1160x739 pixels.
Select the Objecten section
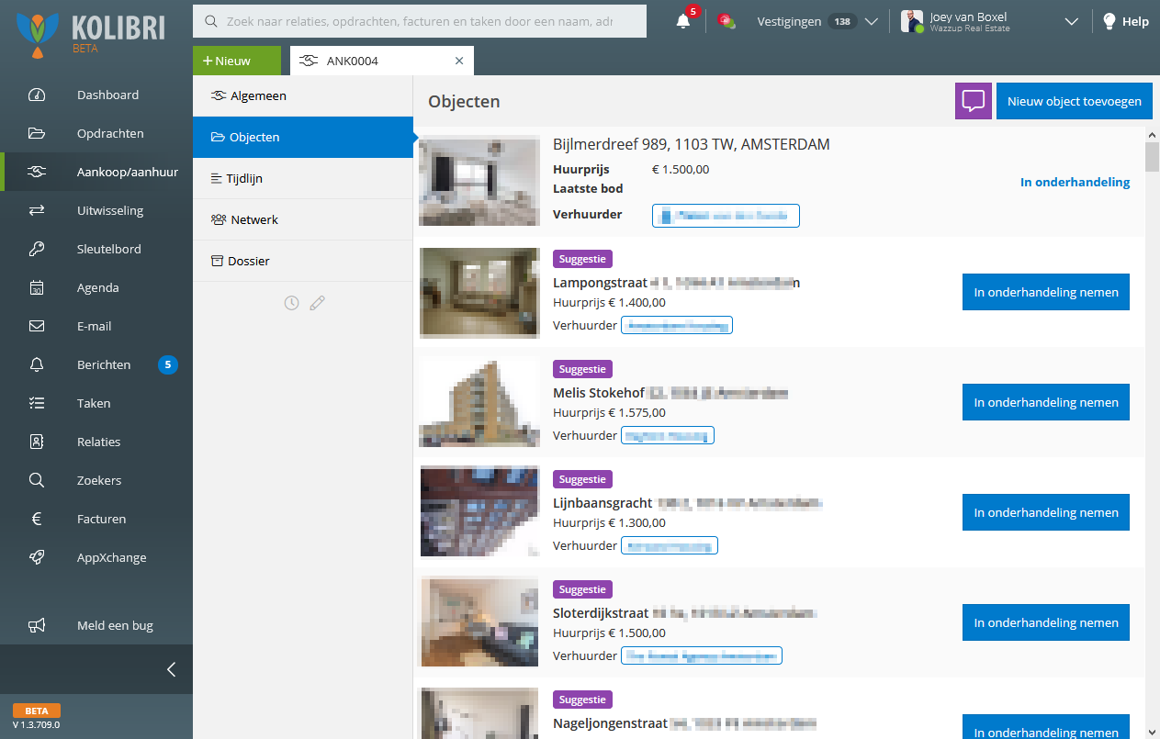pos(303,137)
